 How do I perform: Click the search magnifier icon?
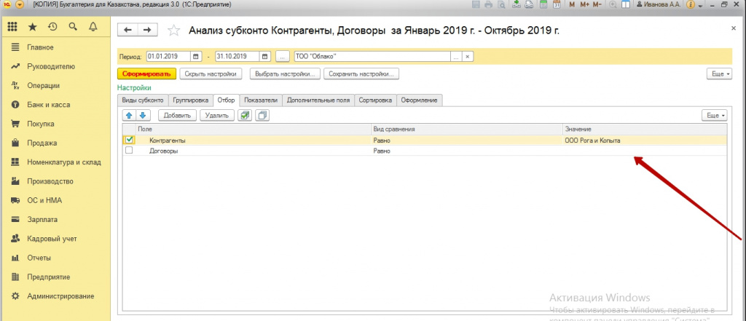pos(73,28)
